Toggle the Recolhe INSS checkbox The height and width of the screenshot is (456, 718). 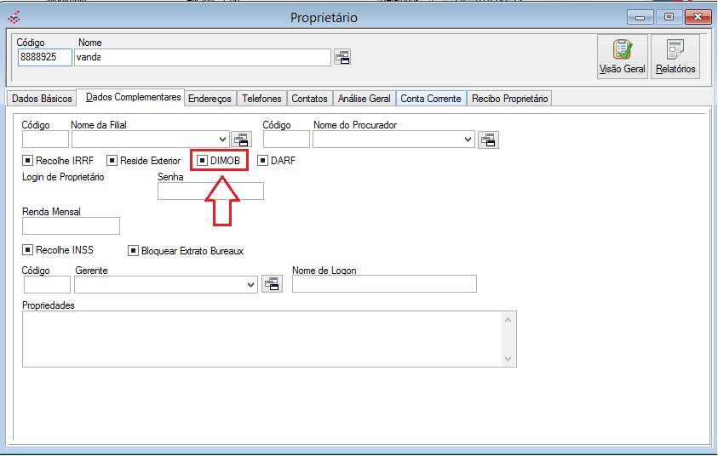pos(27,250)
